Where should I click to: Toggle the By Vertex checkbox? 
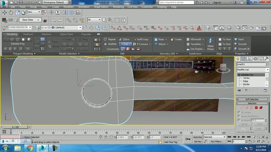[x=239, y=112]
